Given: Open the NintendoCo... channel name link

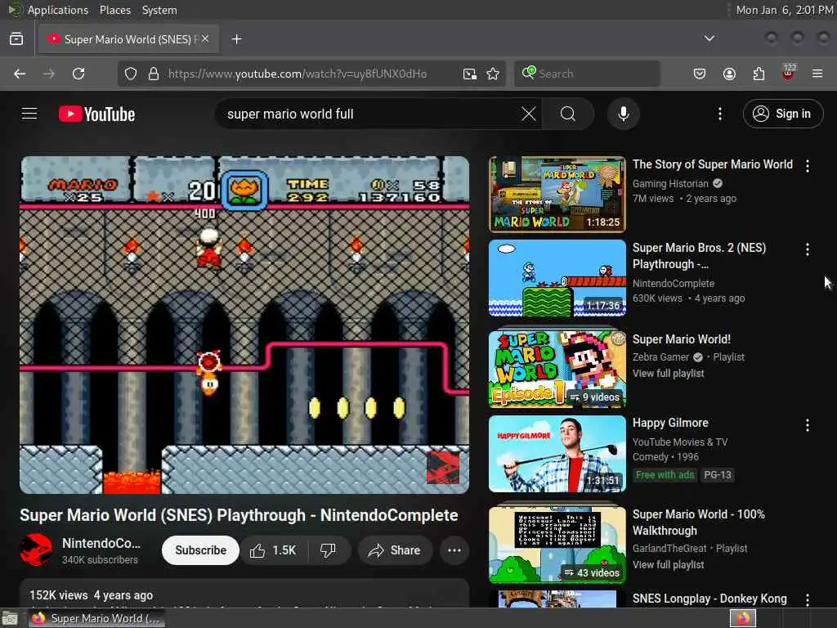Looking at the screenshot, I should 101,543.
